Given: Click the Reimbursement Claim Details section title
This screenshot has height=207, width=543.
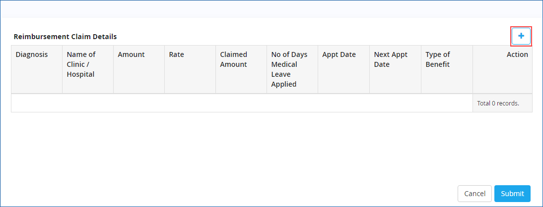Looking at the screenshot, I should 65,36.
